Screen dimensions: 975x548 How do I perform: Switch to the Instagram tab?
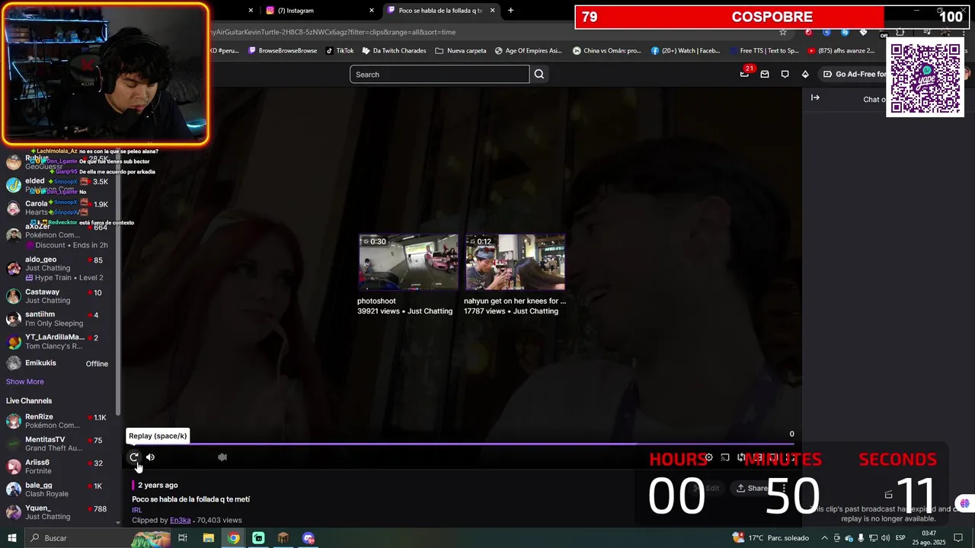pos(318,11)
